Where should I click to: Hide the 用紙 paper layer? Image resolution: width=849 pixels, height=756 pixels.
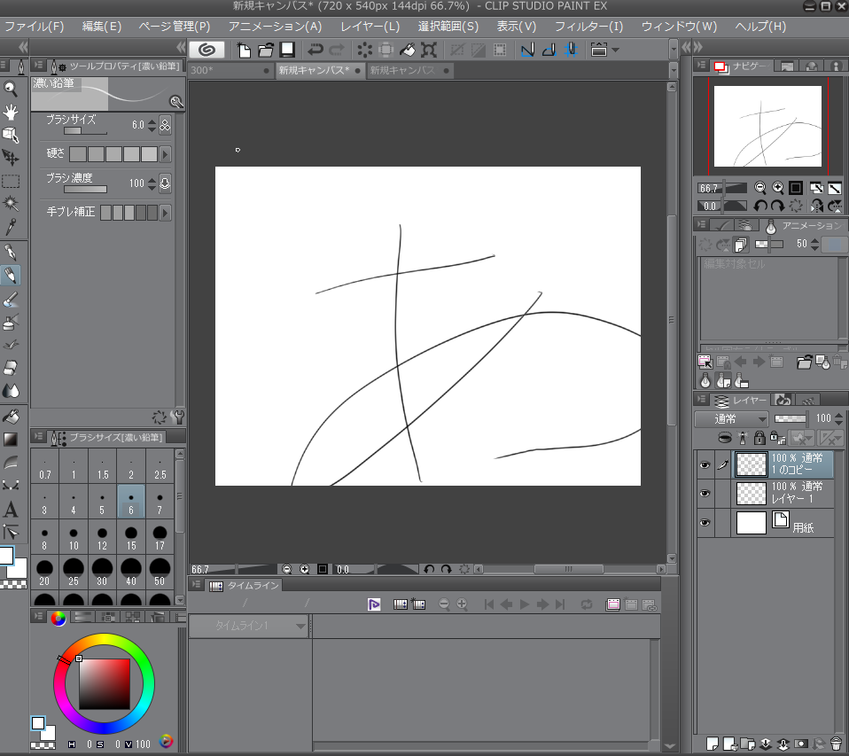pyautogui.click(x=705, y=523)
